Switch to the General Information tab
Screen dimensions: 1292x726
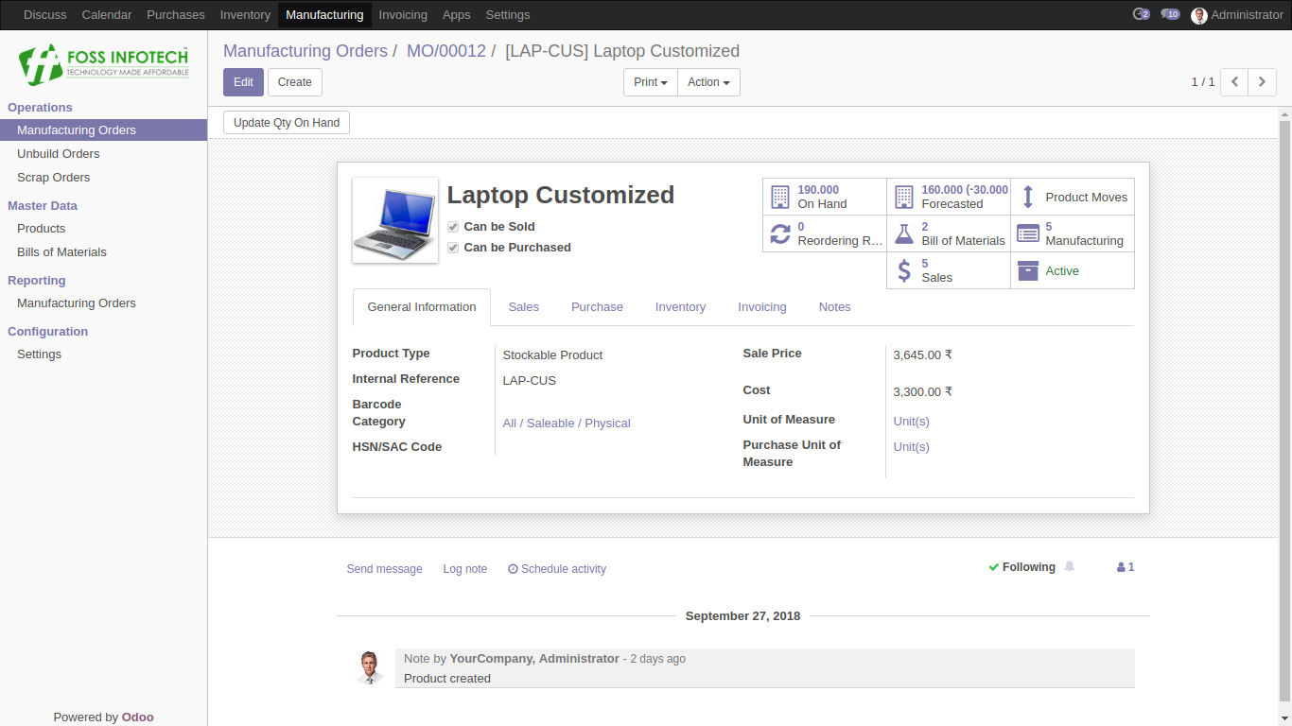point(422,307)
